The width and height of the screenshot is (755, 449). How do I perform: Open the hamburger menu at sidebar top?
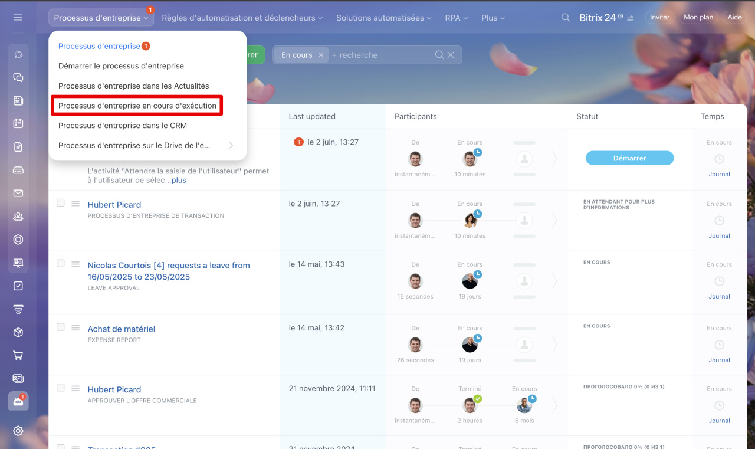click(18, 18)
